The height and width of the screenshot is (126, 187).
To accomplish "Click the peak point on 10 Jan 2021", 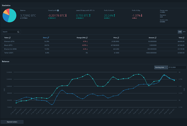I will tap(88, 74).
